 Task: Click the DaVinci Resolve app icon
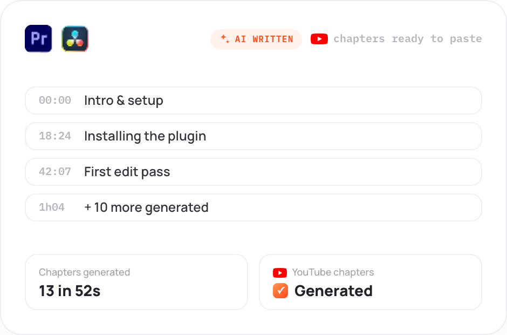tap(75, 38)
